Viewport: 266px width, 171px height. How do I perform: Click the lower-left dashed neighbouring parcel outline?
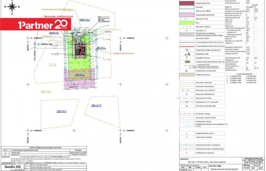pos(60,114)
